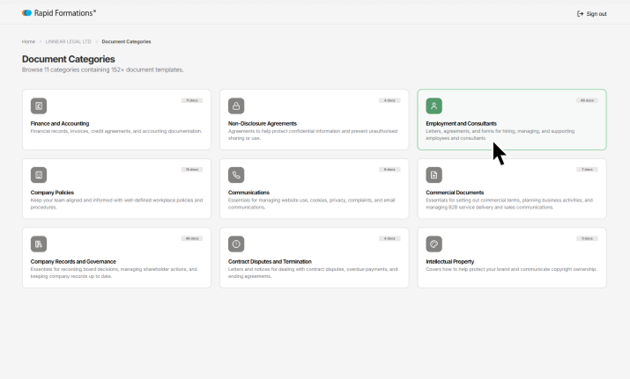Click docs count badge on Commercial Documents
This screenshot has height=379, width=630.
(x=587, y=169)
